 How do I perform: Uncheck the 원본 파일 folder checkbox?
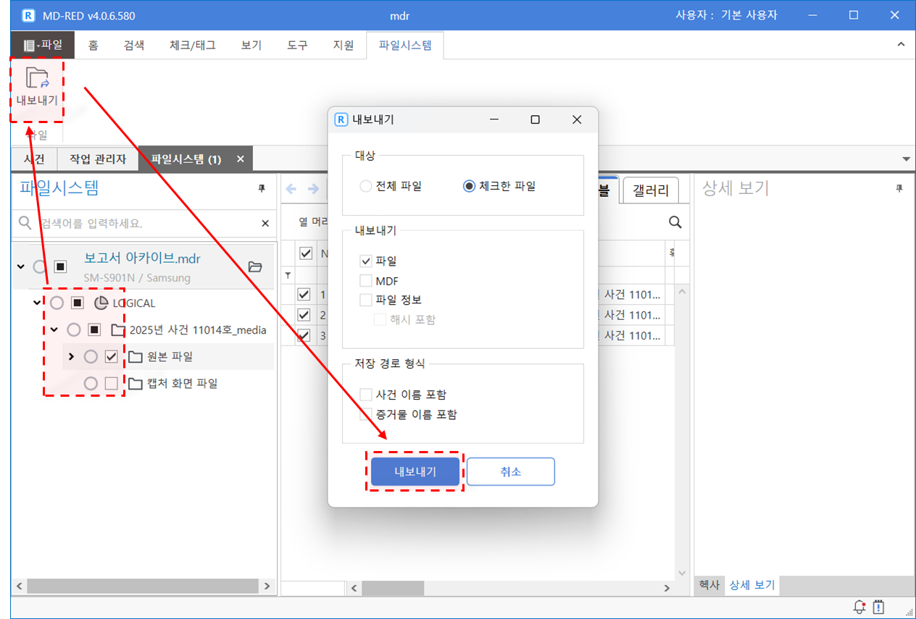click(111, 356)
